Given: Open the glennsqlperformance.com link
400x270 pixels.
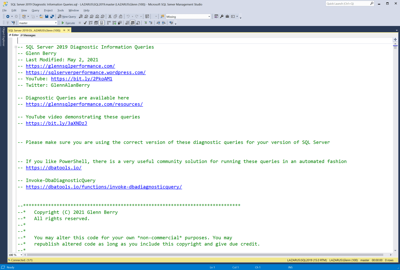Looking at the screenshot, I should [70, 66].
